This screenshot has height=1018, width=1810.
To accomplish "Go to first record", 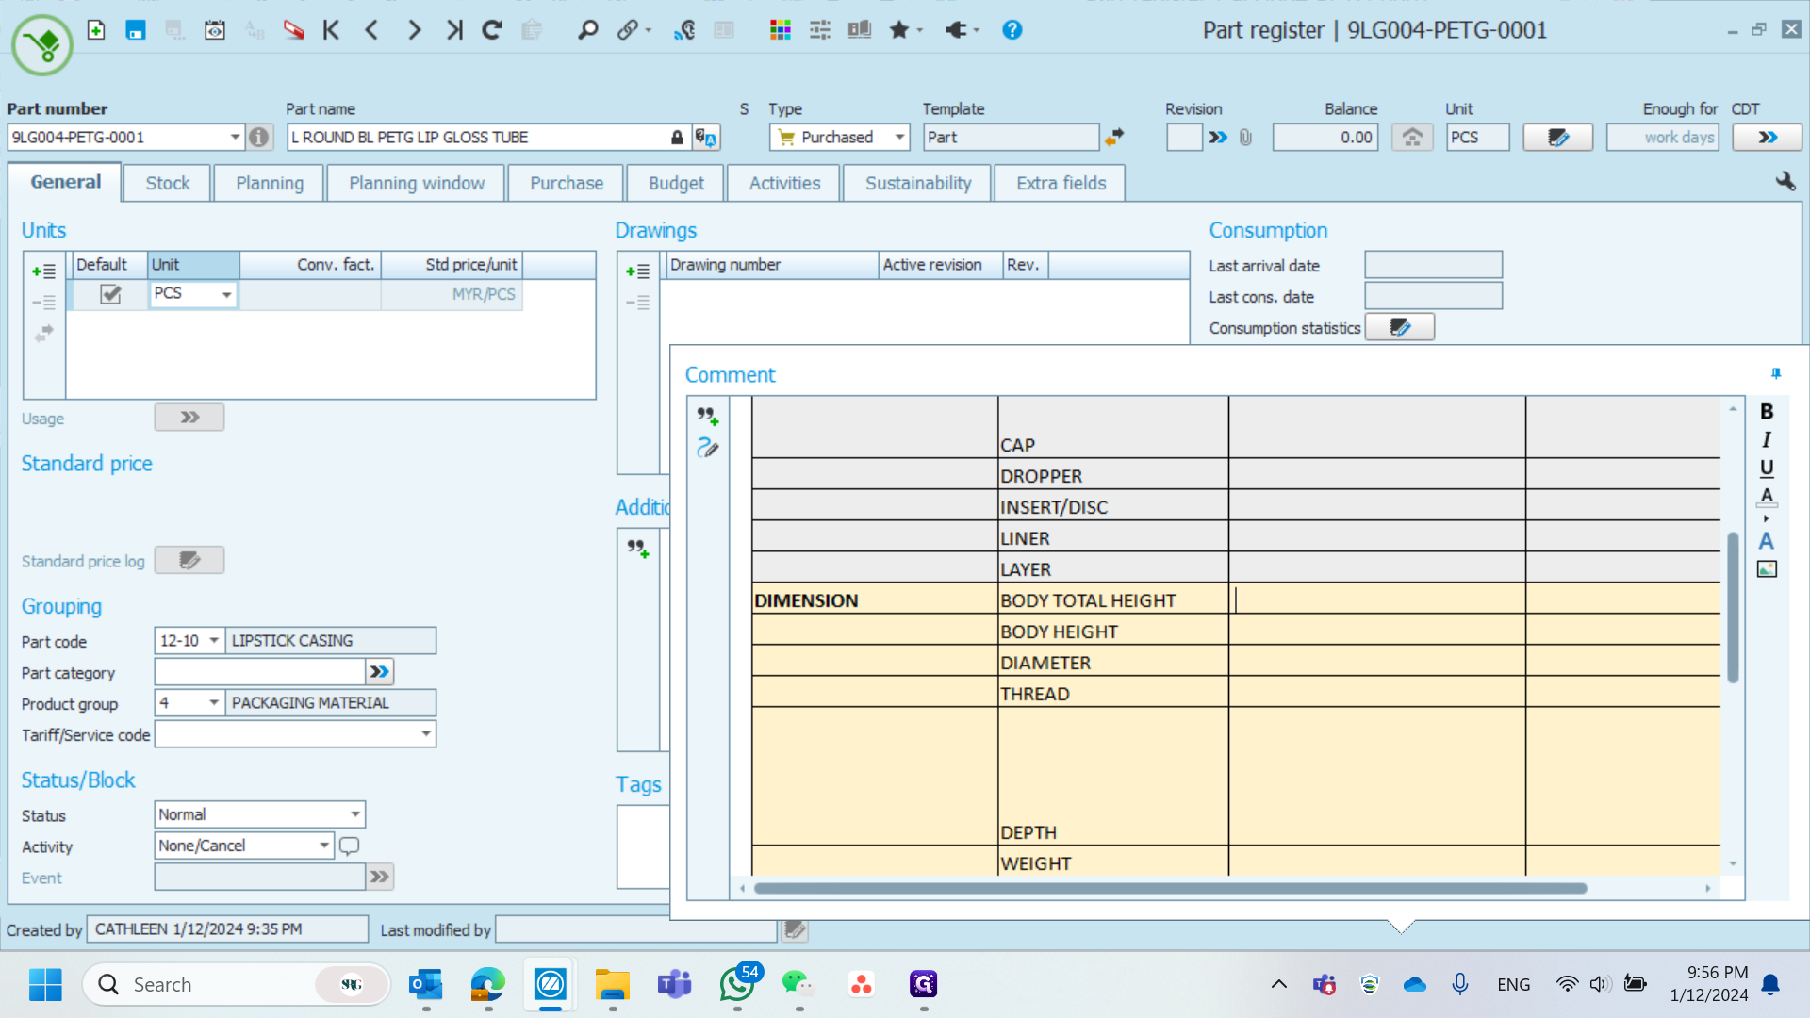I will coord(331,30).
